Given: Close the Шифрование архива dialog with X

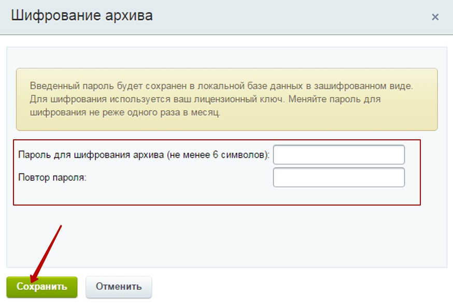Looking at the screenshot, I should point(435,17).
